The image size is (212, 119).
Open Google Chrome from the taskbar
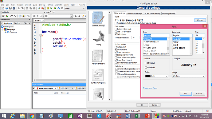click(32, 116)
